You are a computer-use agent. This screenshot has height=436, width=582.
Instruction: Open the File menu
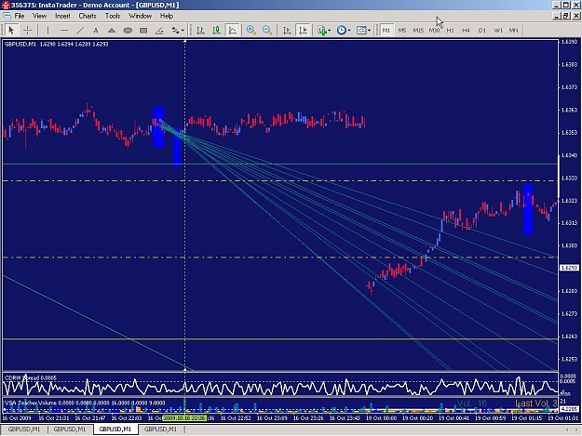(20, 16)
